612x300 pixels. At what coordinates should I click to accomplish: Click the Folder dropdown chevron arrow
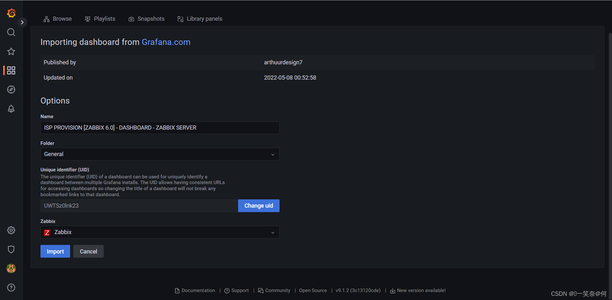click(273, 154)
